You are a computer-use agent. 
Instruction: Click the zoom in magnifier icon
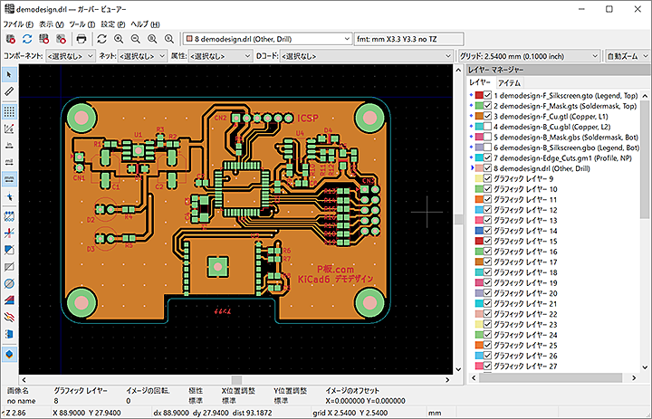pos(119,40)
